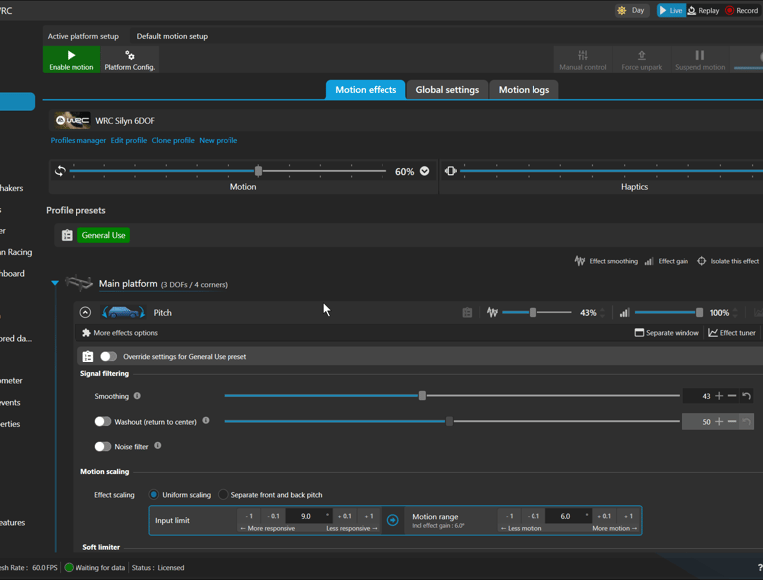The image size is (763, 580).
Task: Expand More effects options
Action: (x=120, y=333)
